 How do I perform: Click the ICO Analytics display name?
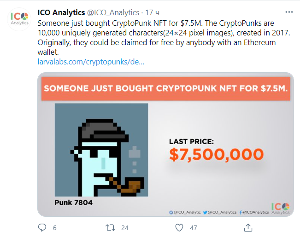(x=61, y=12)
